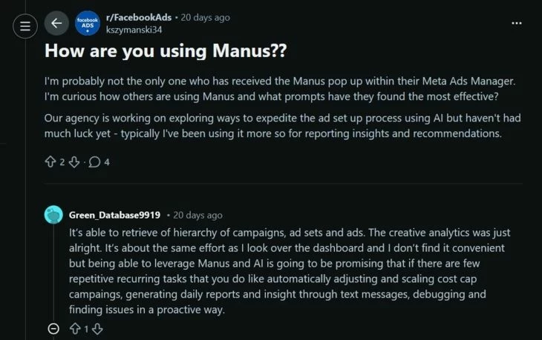The width and height of the screenshot is (542, 340).
Task: Upvote the Manus post
Action: pyautogui.click(x=50, y=161)
